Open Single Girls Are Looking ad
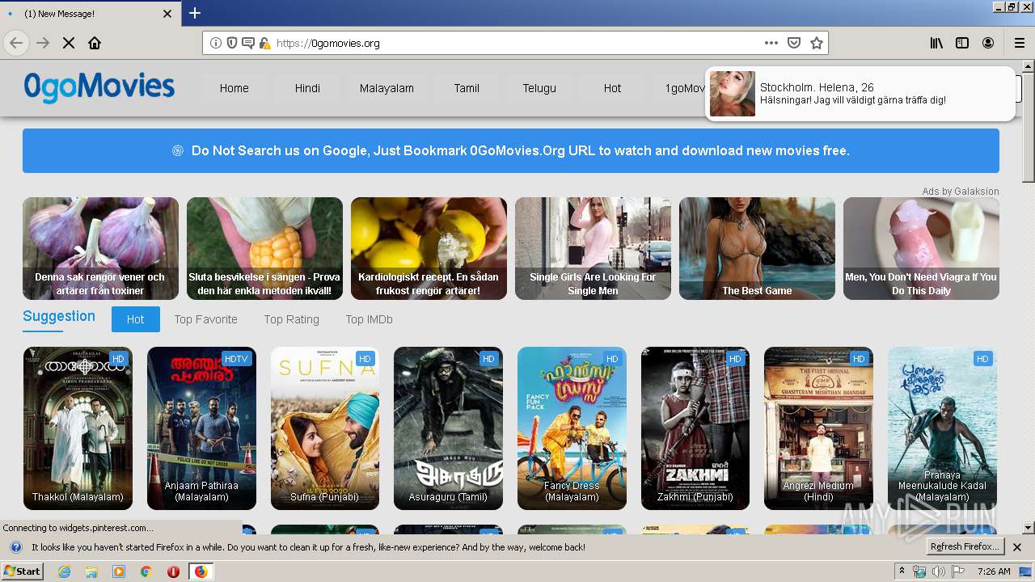Viewport: 1035px width, 582px height. 593,248
